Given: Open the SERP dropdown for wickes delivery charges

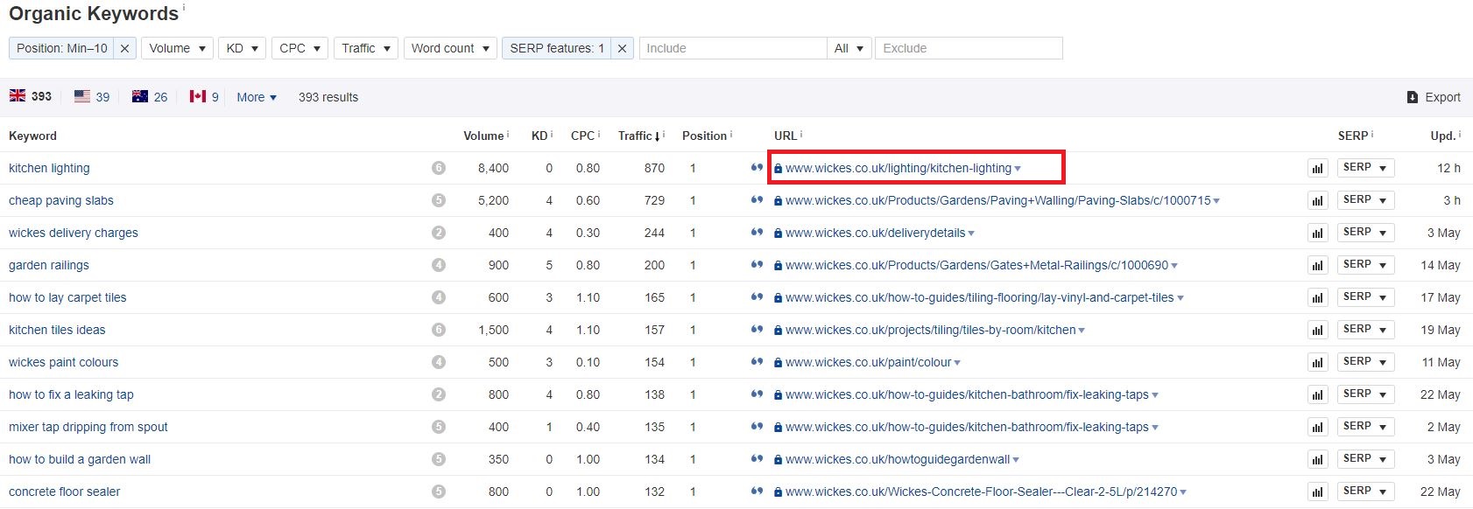Looking at the screenshot, I should click(x=1365, y=233).
